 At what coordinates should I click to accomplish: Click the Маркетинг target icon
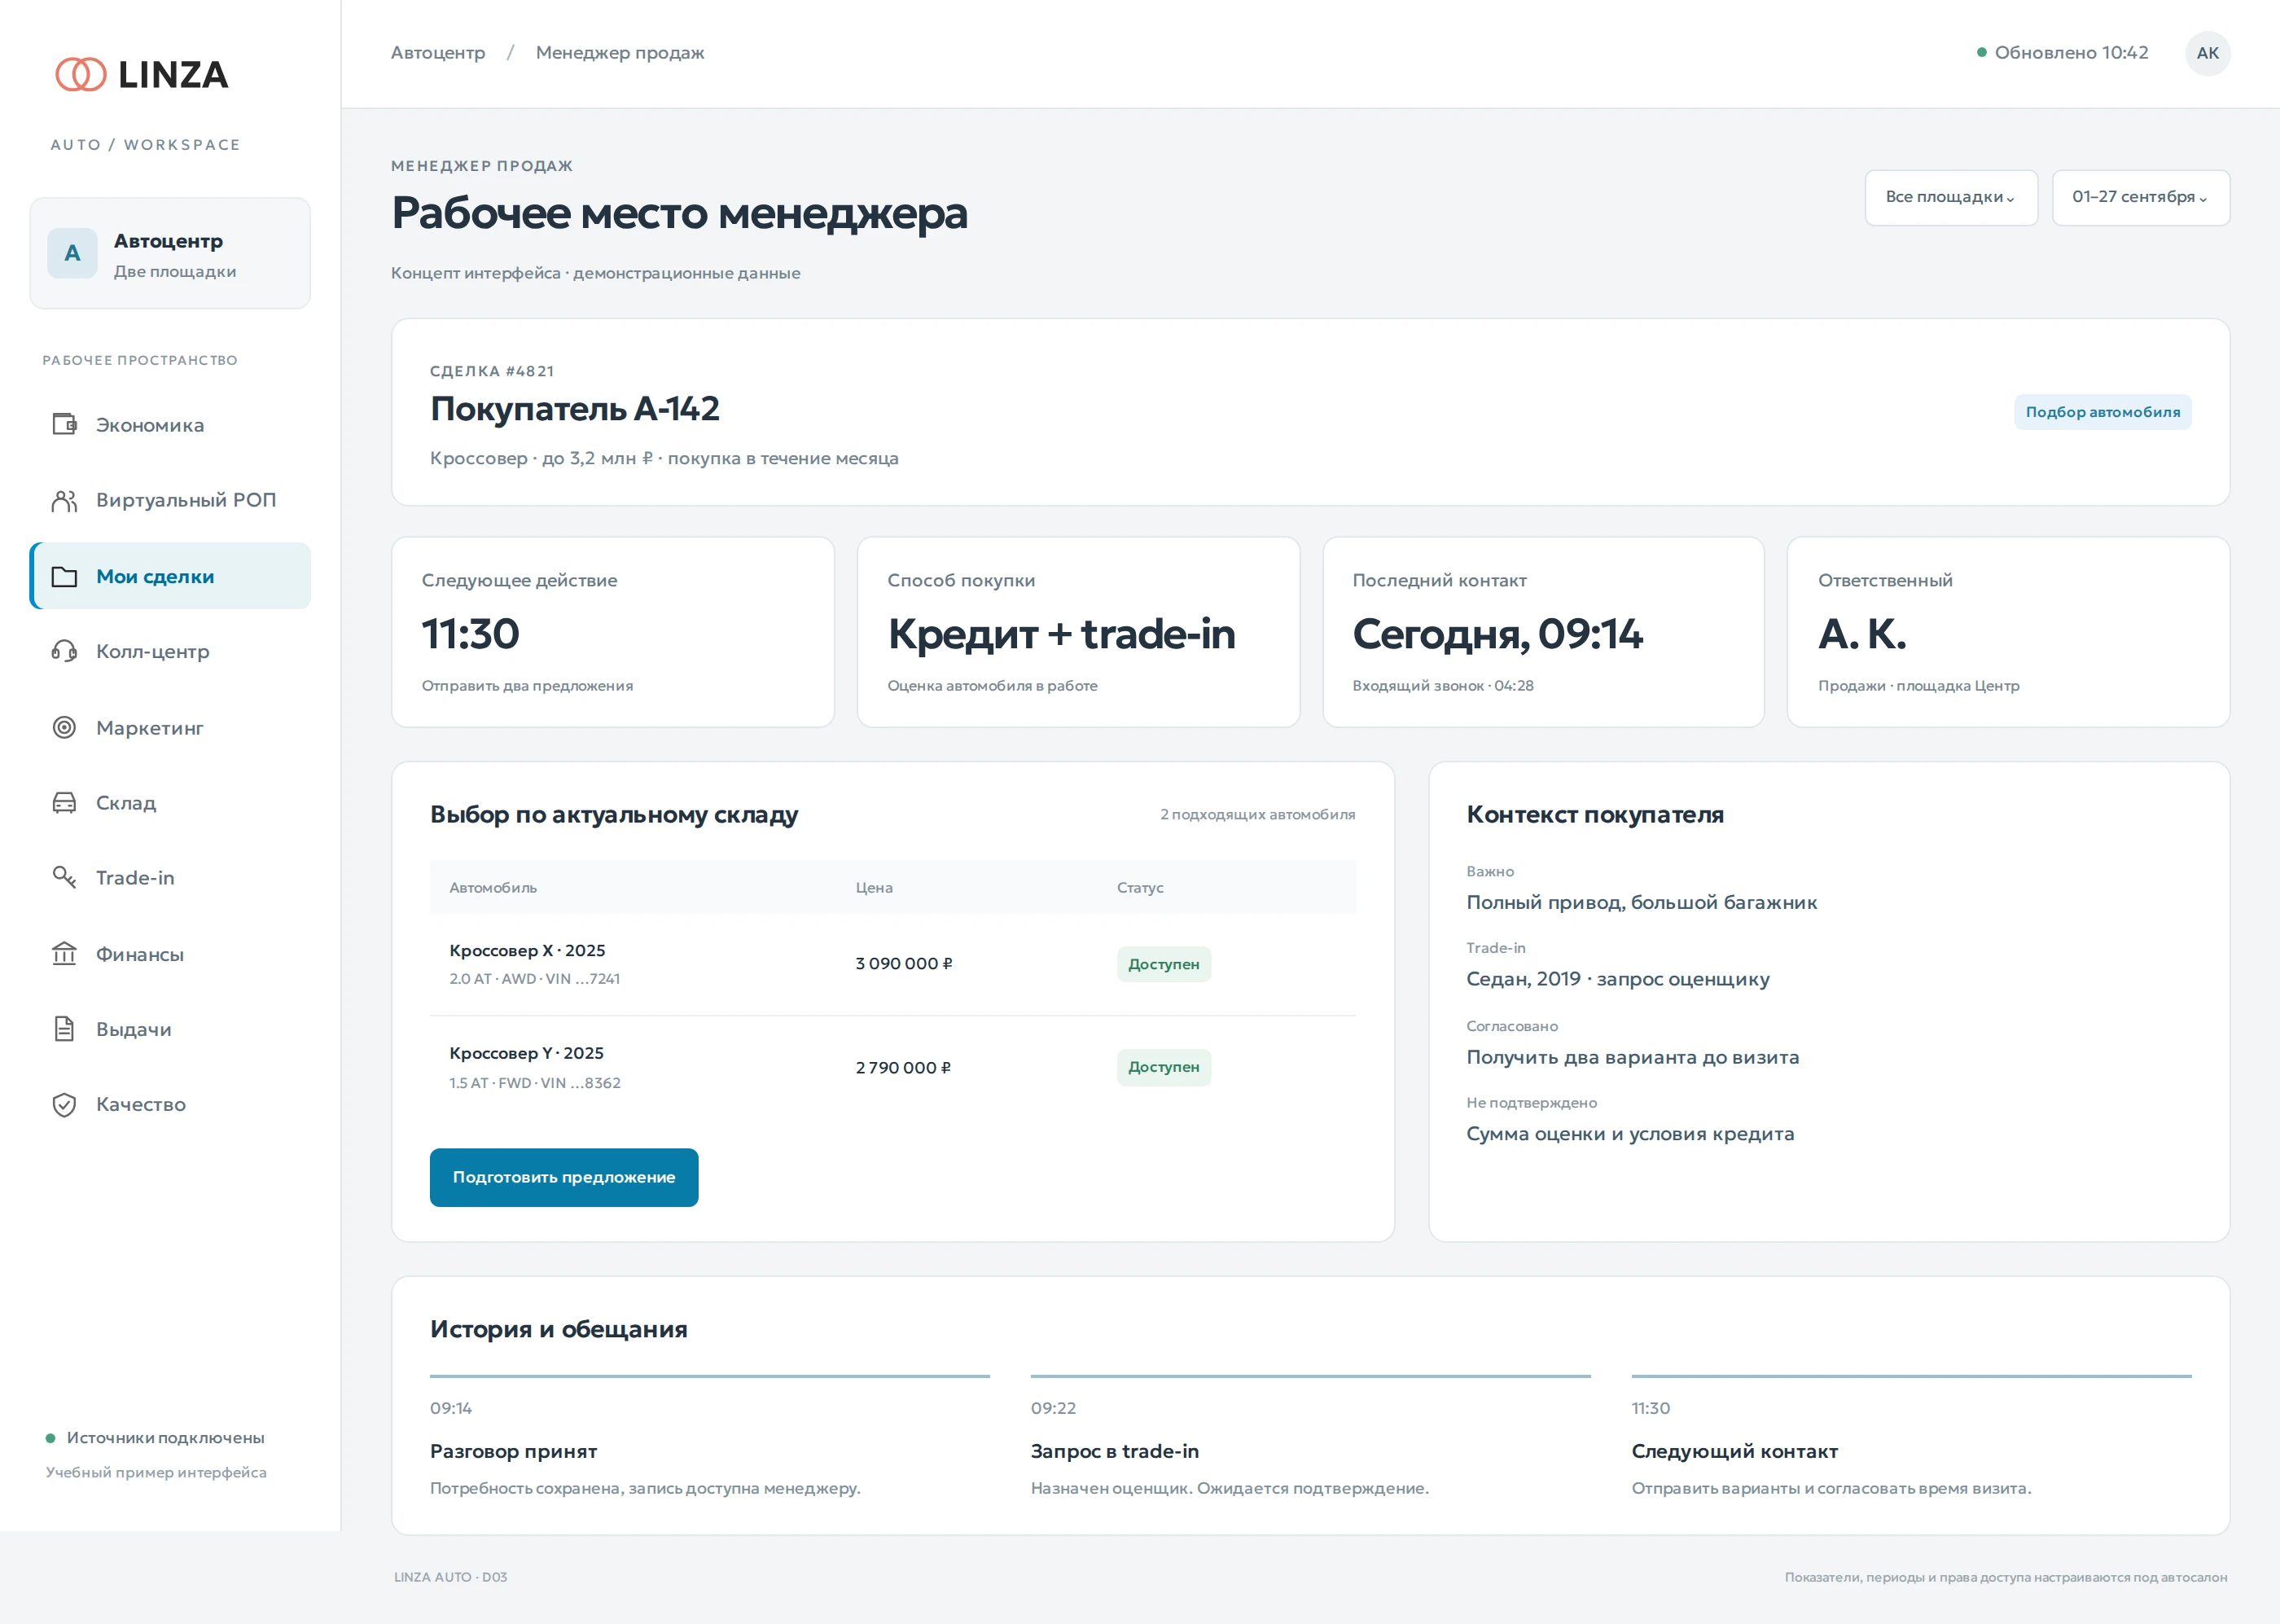[x=64, y=727]
